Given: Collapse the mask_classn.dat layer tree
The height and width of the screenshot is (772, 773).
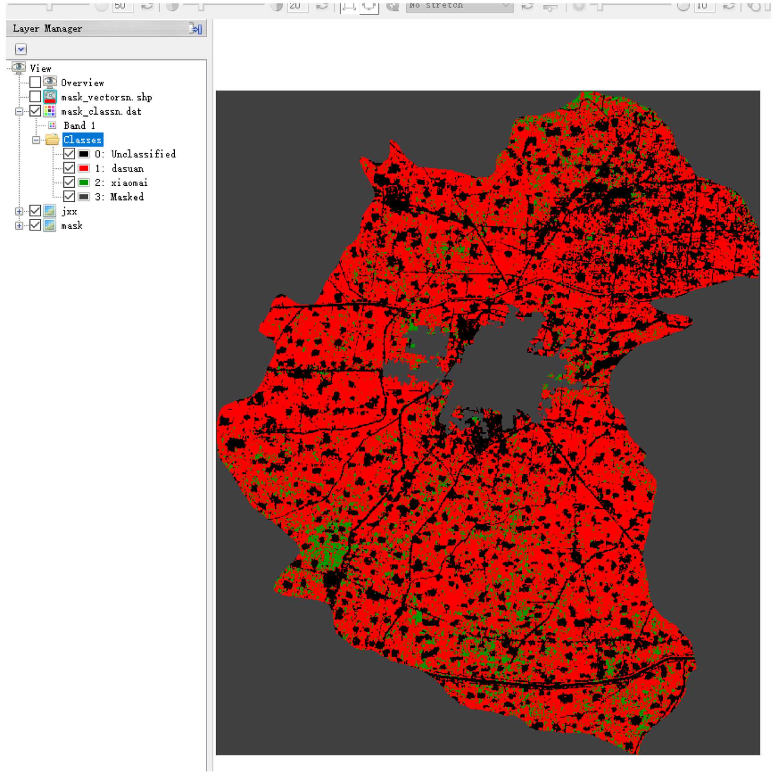Looking at the screenshot, I should pyautogui.click(x=19, y=111).
